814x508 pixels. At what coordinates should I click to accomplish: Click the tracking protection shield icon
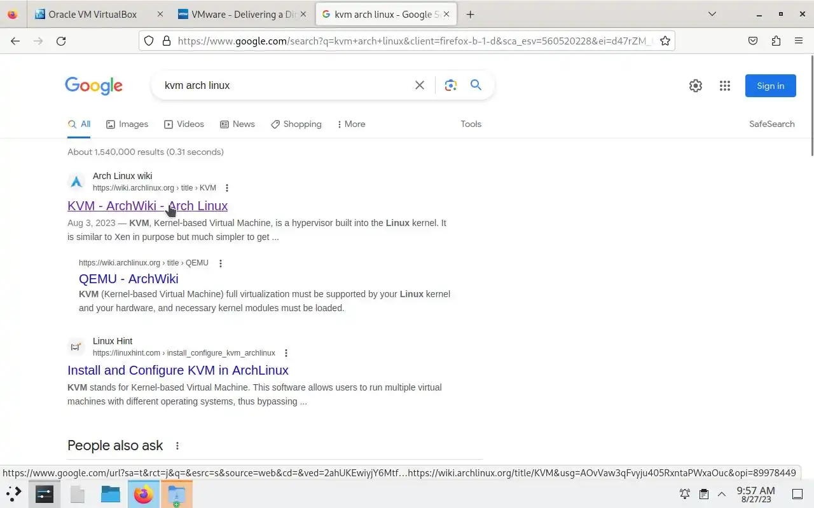point(148,41)
